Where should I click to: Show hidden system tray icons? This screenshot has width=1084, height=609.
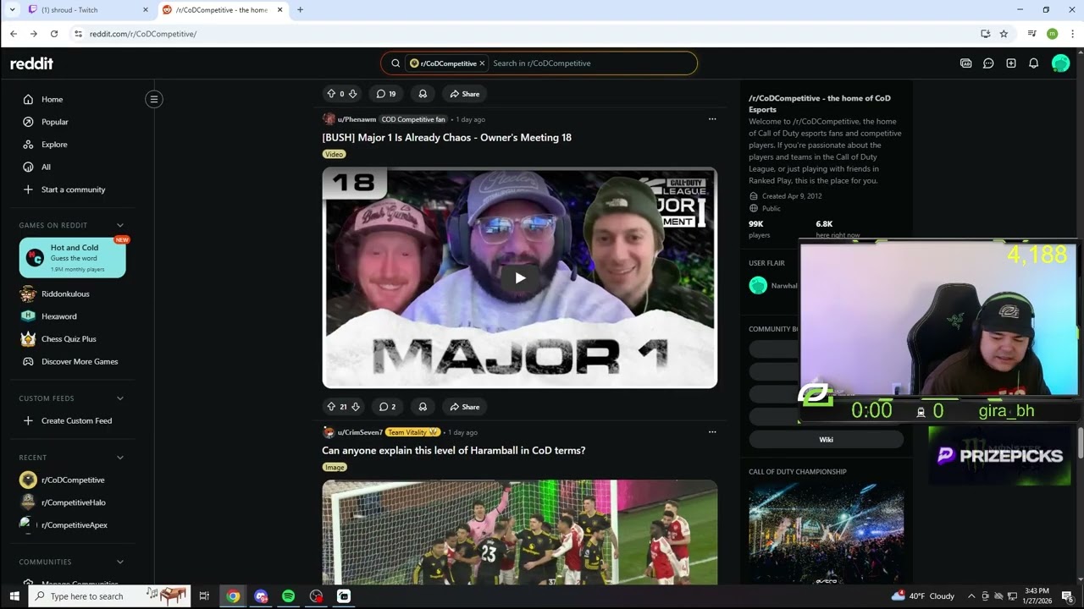971,596
